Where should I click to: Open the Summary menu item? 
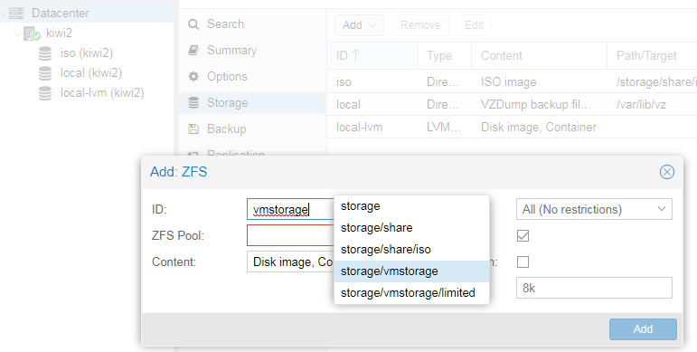[x=252, y=51]
